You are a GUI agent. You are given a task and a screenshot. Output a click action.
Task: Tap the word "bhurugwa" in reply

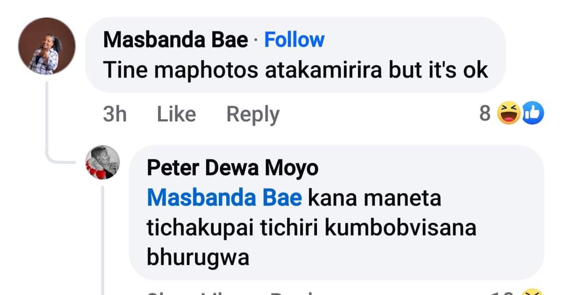198,258
